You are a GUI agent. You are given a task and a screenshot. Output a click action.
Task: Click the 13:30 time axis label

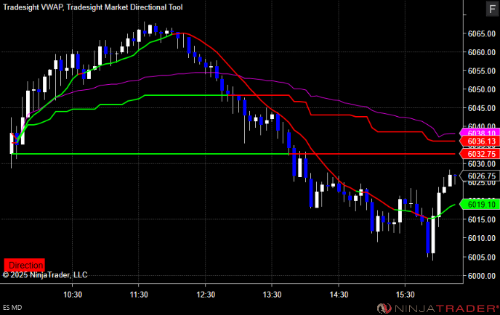tap(272, 295)
